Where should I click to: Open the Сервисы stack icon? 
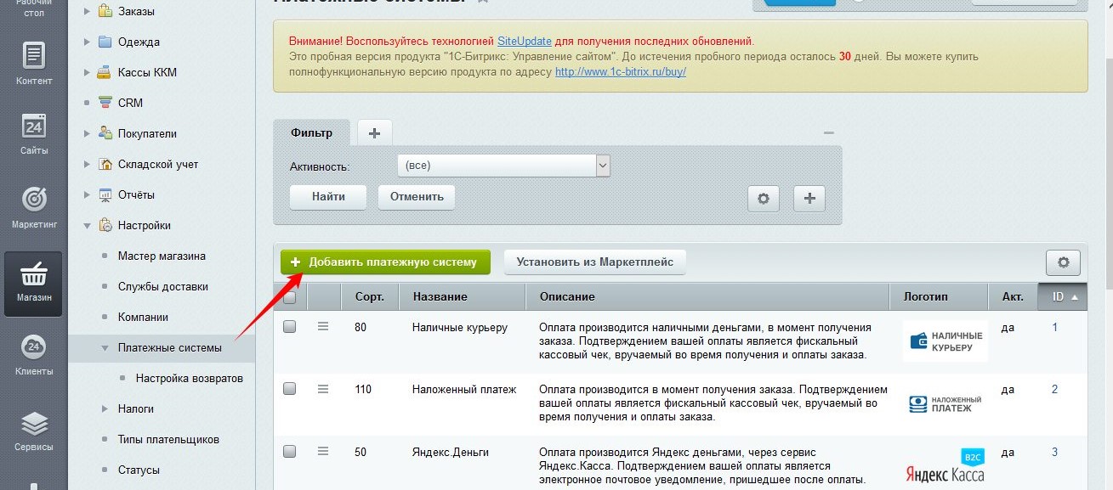[33, 429]
